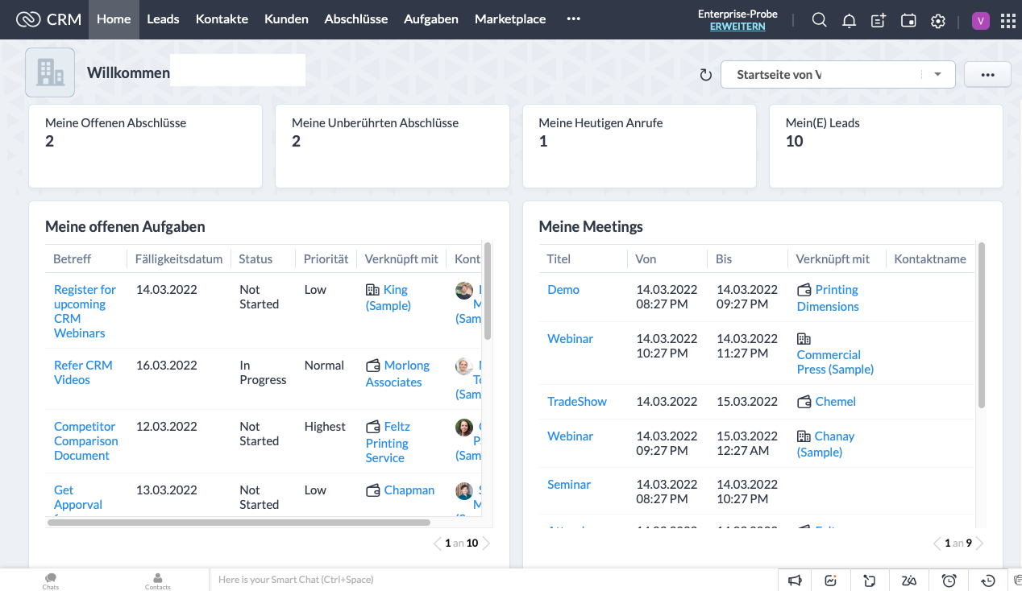Viewport: 1022px width, 591px height.
Task: Go to next page of Meine Meetings
Action: 980,543
